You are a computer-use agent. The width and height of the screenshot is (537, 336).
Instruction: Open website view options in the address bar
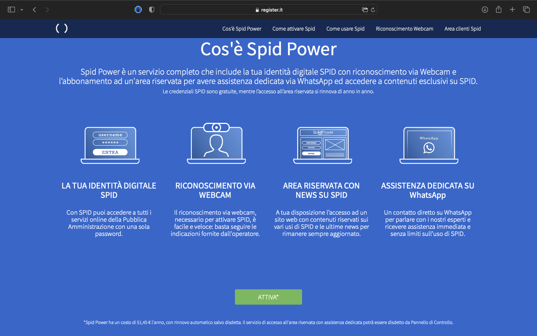click(365, 9)
